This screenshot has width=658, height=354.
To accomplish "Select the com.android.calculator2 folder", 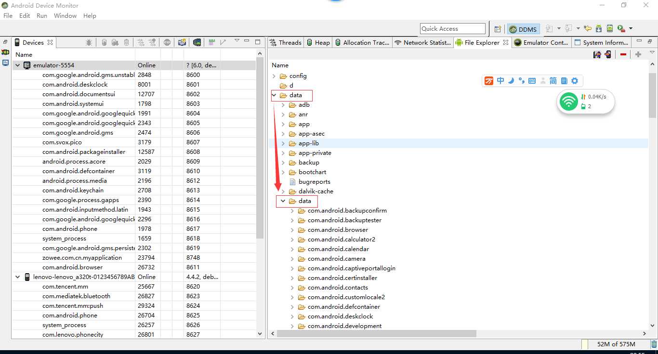I will 342,240.
